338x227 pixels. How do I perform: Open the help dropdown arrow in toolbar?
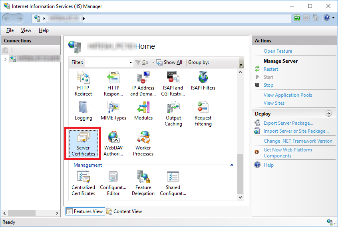pyautogui.click(x=334, y=18)
